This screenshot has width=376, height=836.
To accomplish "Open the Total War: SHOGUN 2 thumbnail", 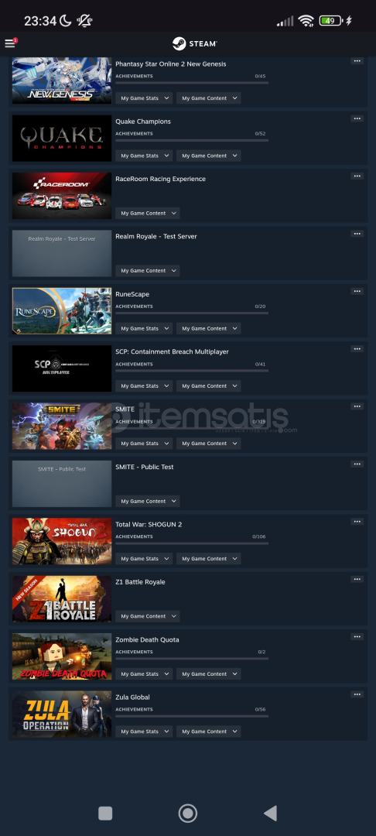I will [62, 541].
